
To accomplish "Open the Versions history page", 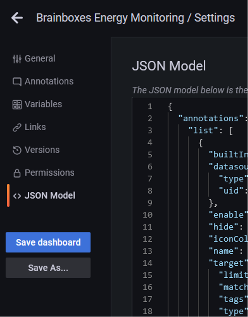I will click(42, 150).
